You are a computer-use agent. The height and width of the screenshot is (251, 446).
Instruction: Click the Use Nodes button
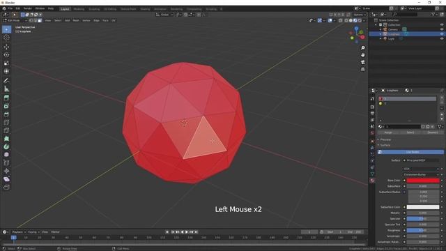click(410, 152)
